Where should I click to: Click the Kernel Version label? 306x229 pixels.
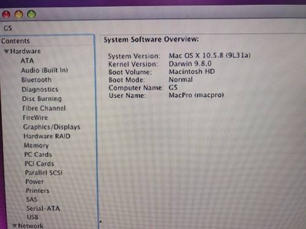pos(133,64)
